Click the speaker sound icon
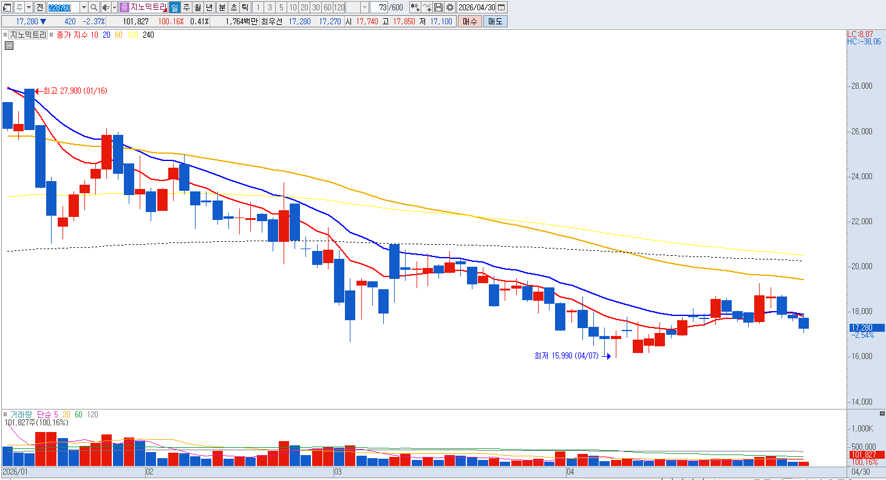886x480 pixels. (x=105, y=7)
